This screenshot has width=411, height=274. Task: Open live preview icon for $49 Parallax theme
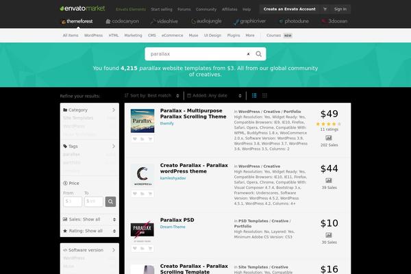click(x=329, y=138)
